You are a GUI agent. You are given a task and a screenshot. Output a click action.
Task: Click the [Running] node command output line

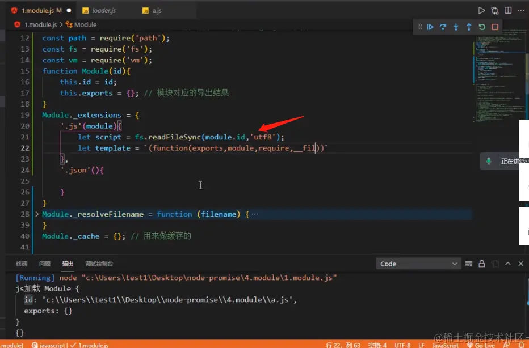(x=176, y=278)
